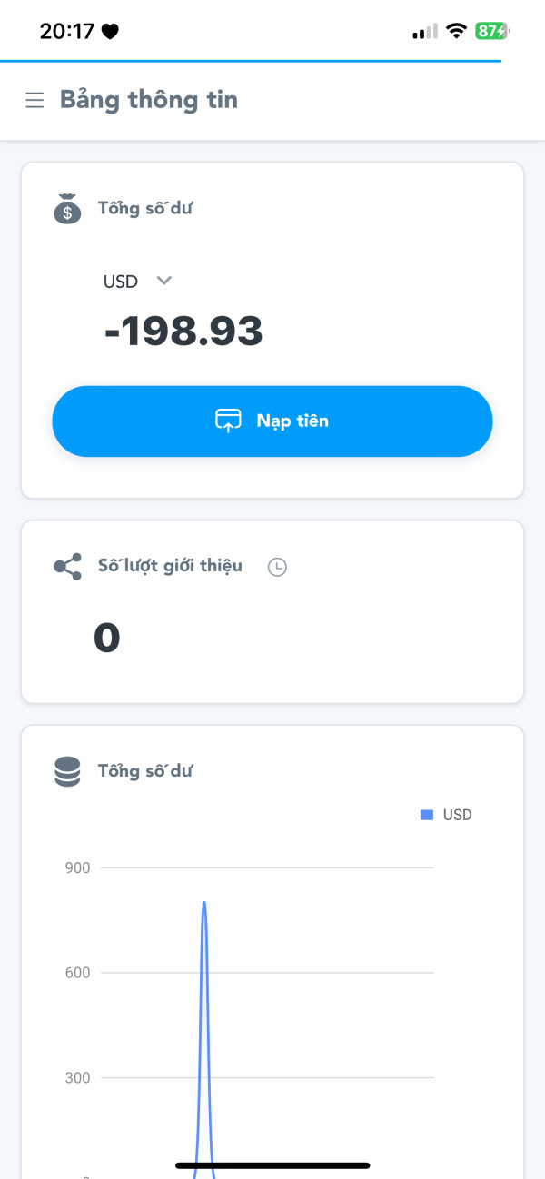Click the blue loading progress bar at top
The height and width of the screenshot is (1179, 545).
pyautogui.click(x=251, y=61)
